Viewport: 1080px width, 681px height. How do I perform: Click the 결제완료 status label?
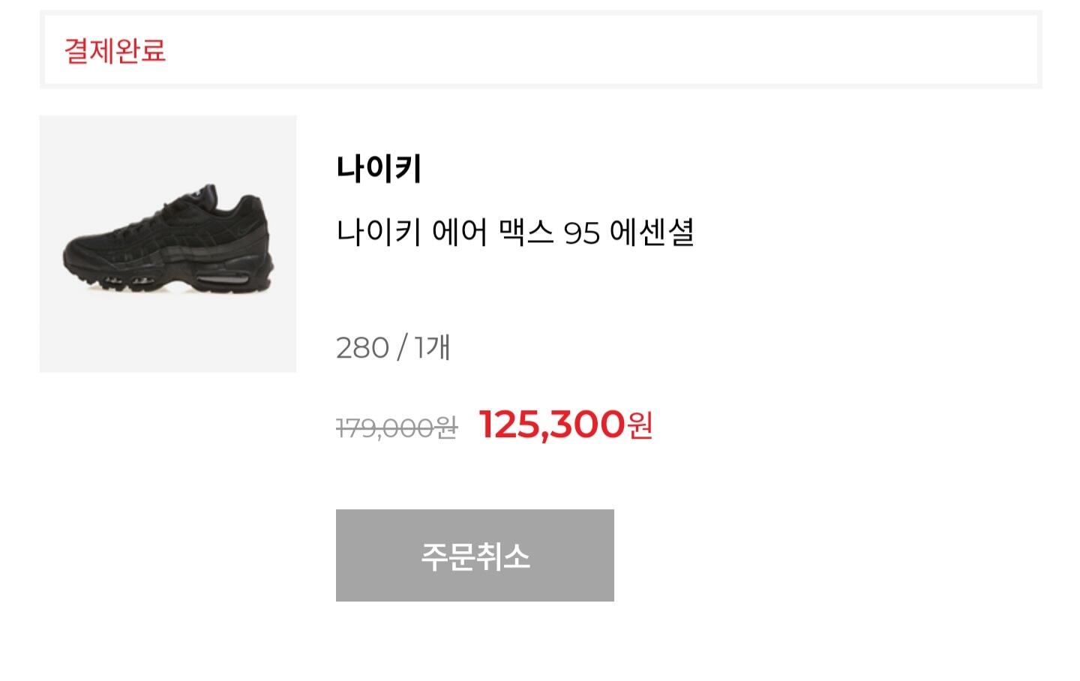tap(115, 50)
